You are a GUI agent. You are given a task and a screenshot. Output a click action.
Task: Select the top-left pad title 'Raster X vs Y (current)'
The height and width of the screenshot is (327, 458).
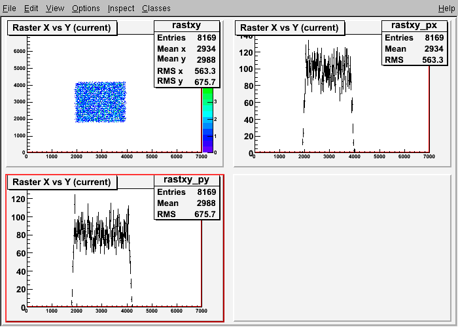click(x=62, y=27)
